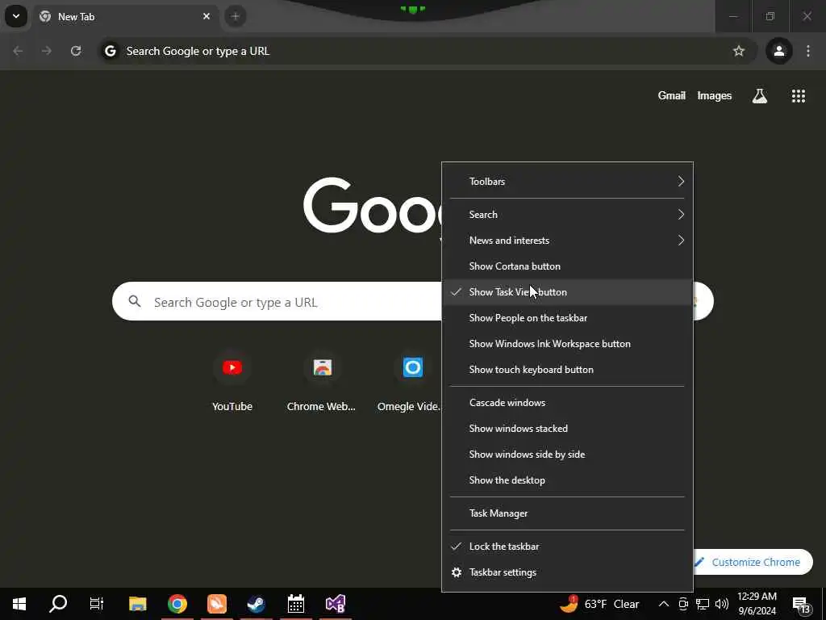The height and width of the screenshot is (620, 826).
Task: Click the Meet Now tray icon
Action: tap(683, 604)
